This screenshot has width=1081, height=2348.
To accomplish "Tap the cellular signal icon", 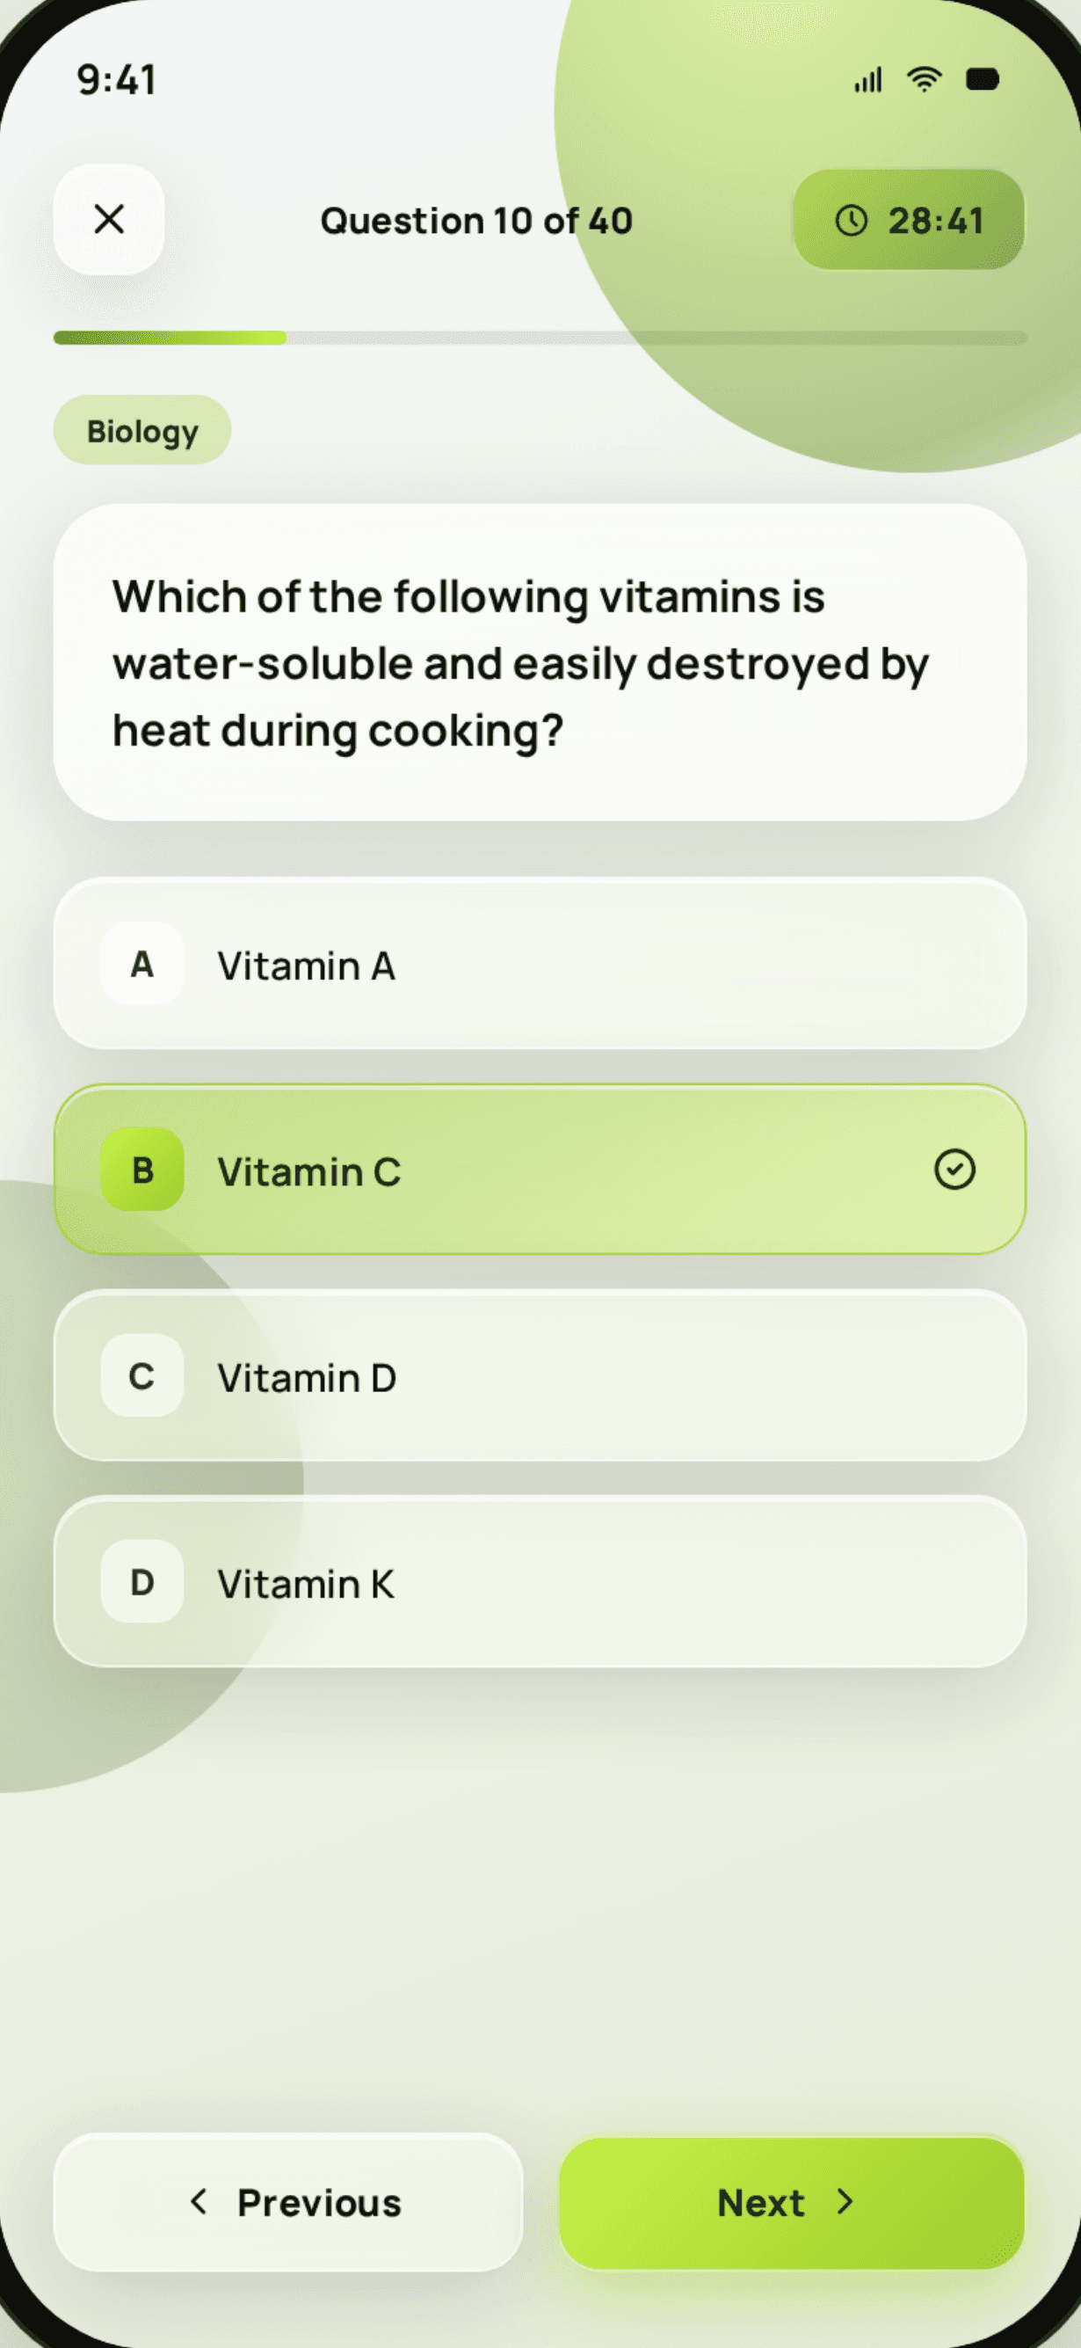I will pos(868,80).
